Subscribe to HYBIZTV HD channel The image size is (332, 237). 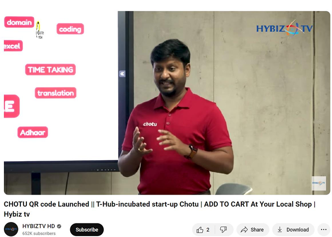tap(87, 230)
